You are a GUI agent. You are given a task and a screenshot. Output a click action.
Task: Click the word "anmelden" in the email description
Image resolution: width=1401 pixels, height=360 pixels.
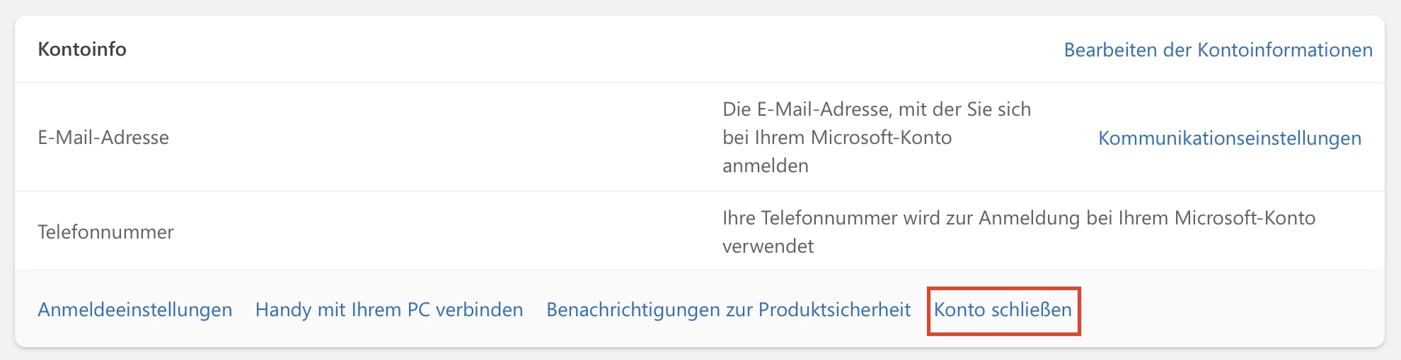point(765,166)
